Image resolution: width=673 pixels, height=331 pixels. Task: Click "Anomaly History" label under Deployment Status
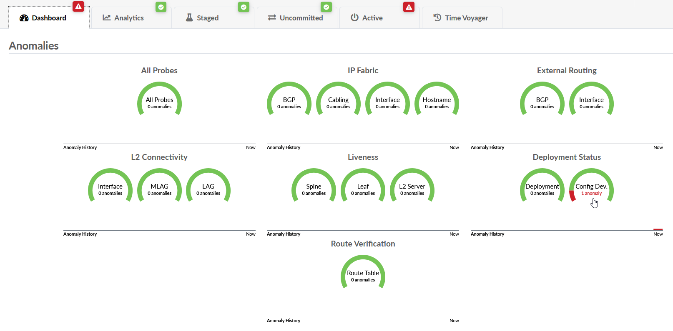[487, 234]
